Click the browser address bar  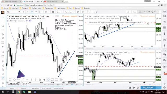(85, 5)
